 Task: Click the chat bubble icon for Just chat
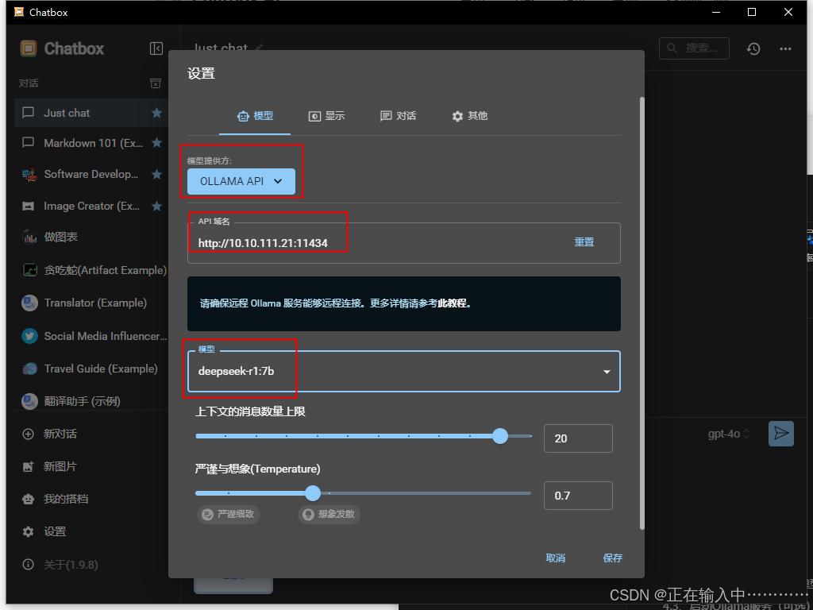pyautogui.click(x=29, y=113)
